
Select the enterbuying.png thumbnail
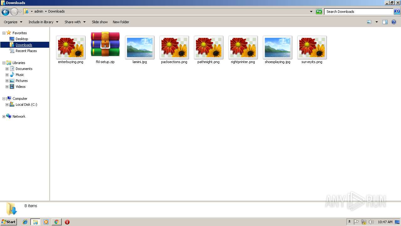[x=71, y=47]
